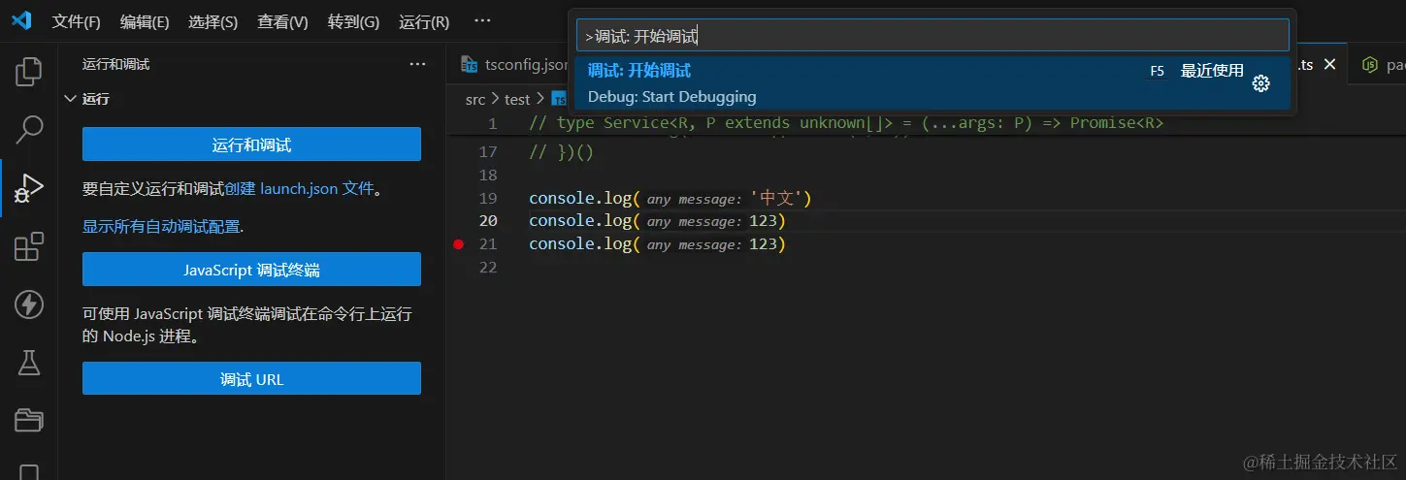Select the 调试: 开始调试 command result
The height and width of the screenshot is (480, 1406).
click(x=932, y=83)
